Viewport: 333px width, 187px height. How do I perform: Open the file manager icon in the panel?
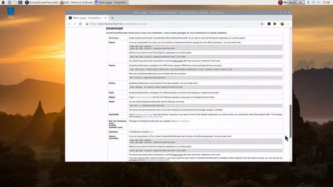15,2
